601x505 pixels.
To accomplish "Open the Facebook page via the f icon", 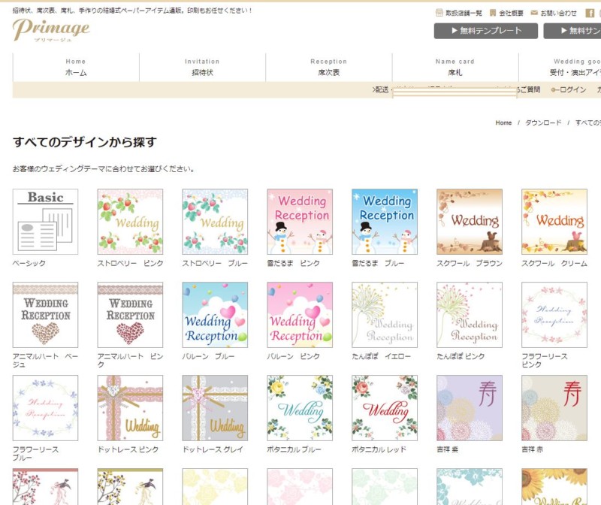I will pyautogui.click(x=589, y=13).
